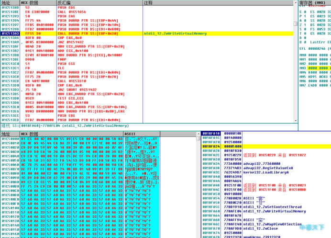331x238 pixels.
Task: Select the ntdll_12.ZwWriteVirtualMemory comment in disassembly row
Action: (x=175, y=34)
